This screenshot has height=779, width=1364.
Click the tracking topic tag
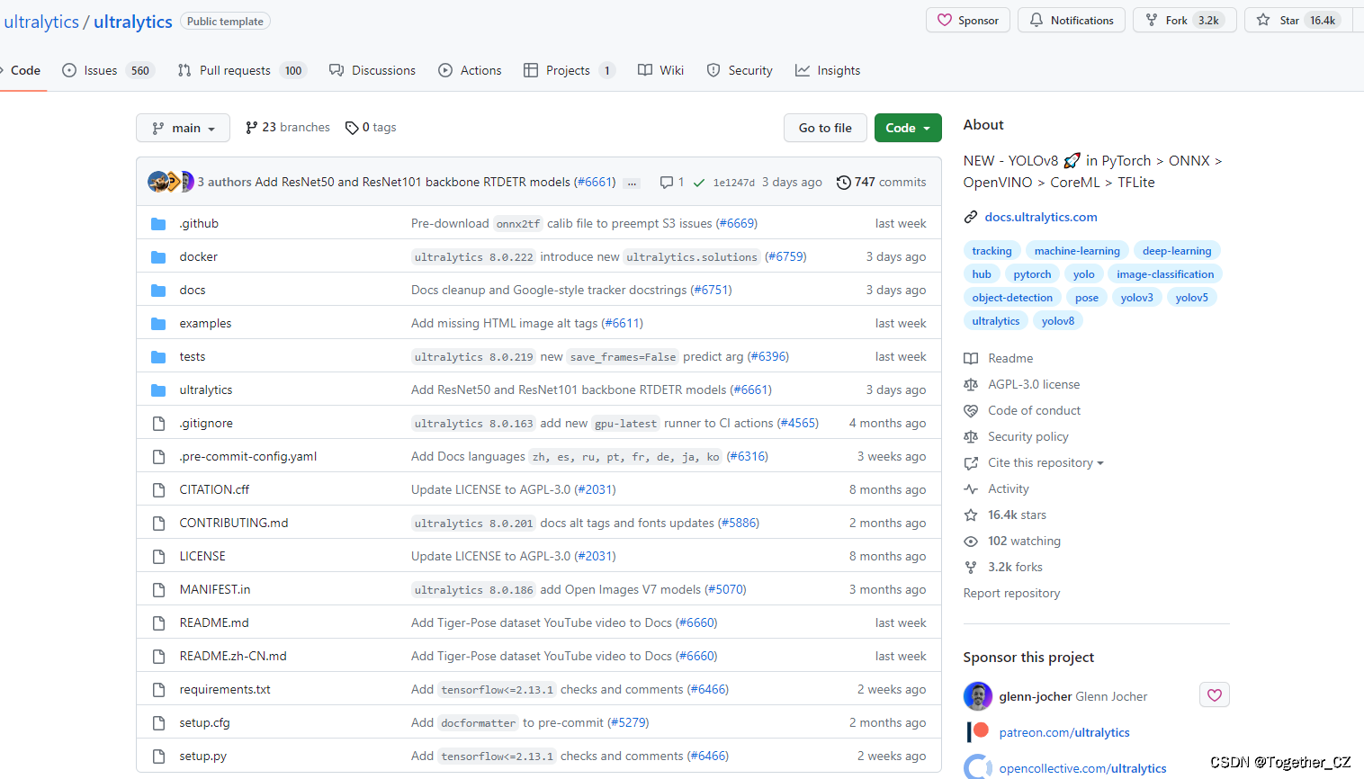992,251
